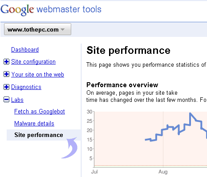Click the Google logo
Screen dimensions: 207x177
[x=17, y=10]
